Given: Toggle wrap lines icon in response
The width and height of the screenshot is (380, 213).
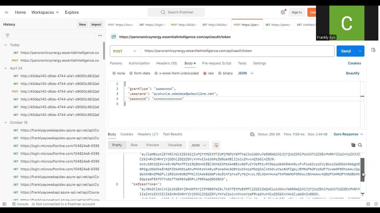Looking at the screenshot, I should pyautogui.click(x=216, y=145).
